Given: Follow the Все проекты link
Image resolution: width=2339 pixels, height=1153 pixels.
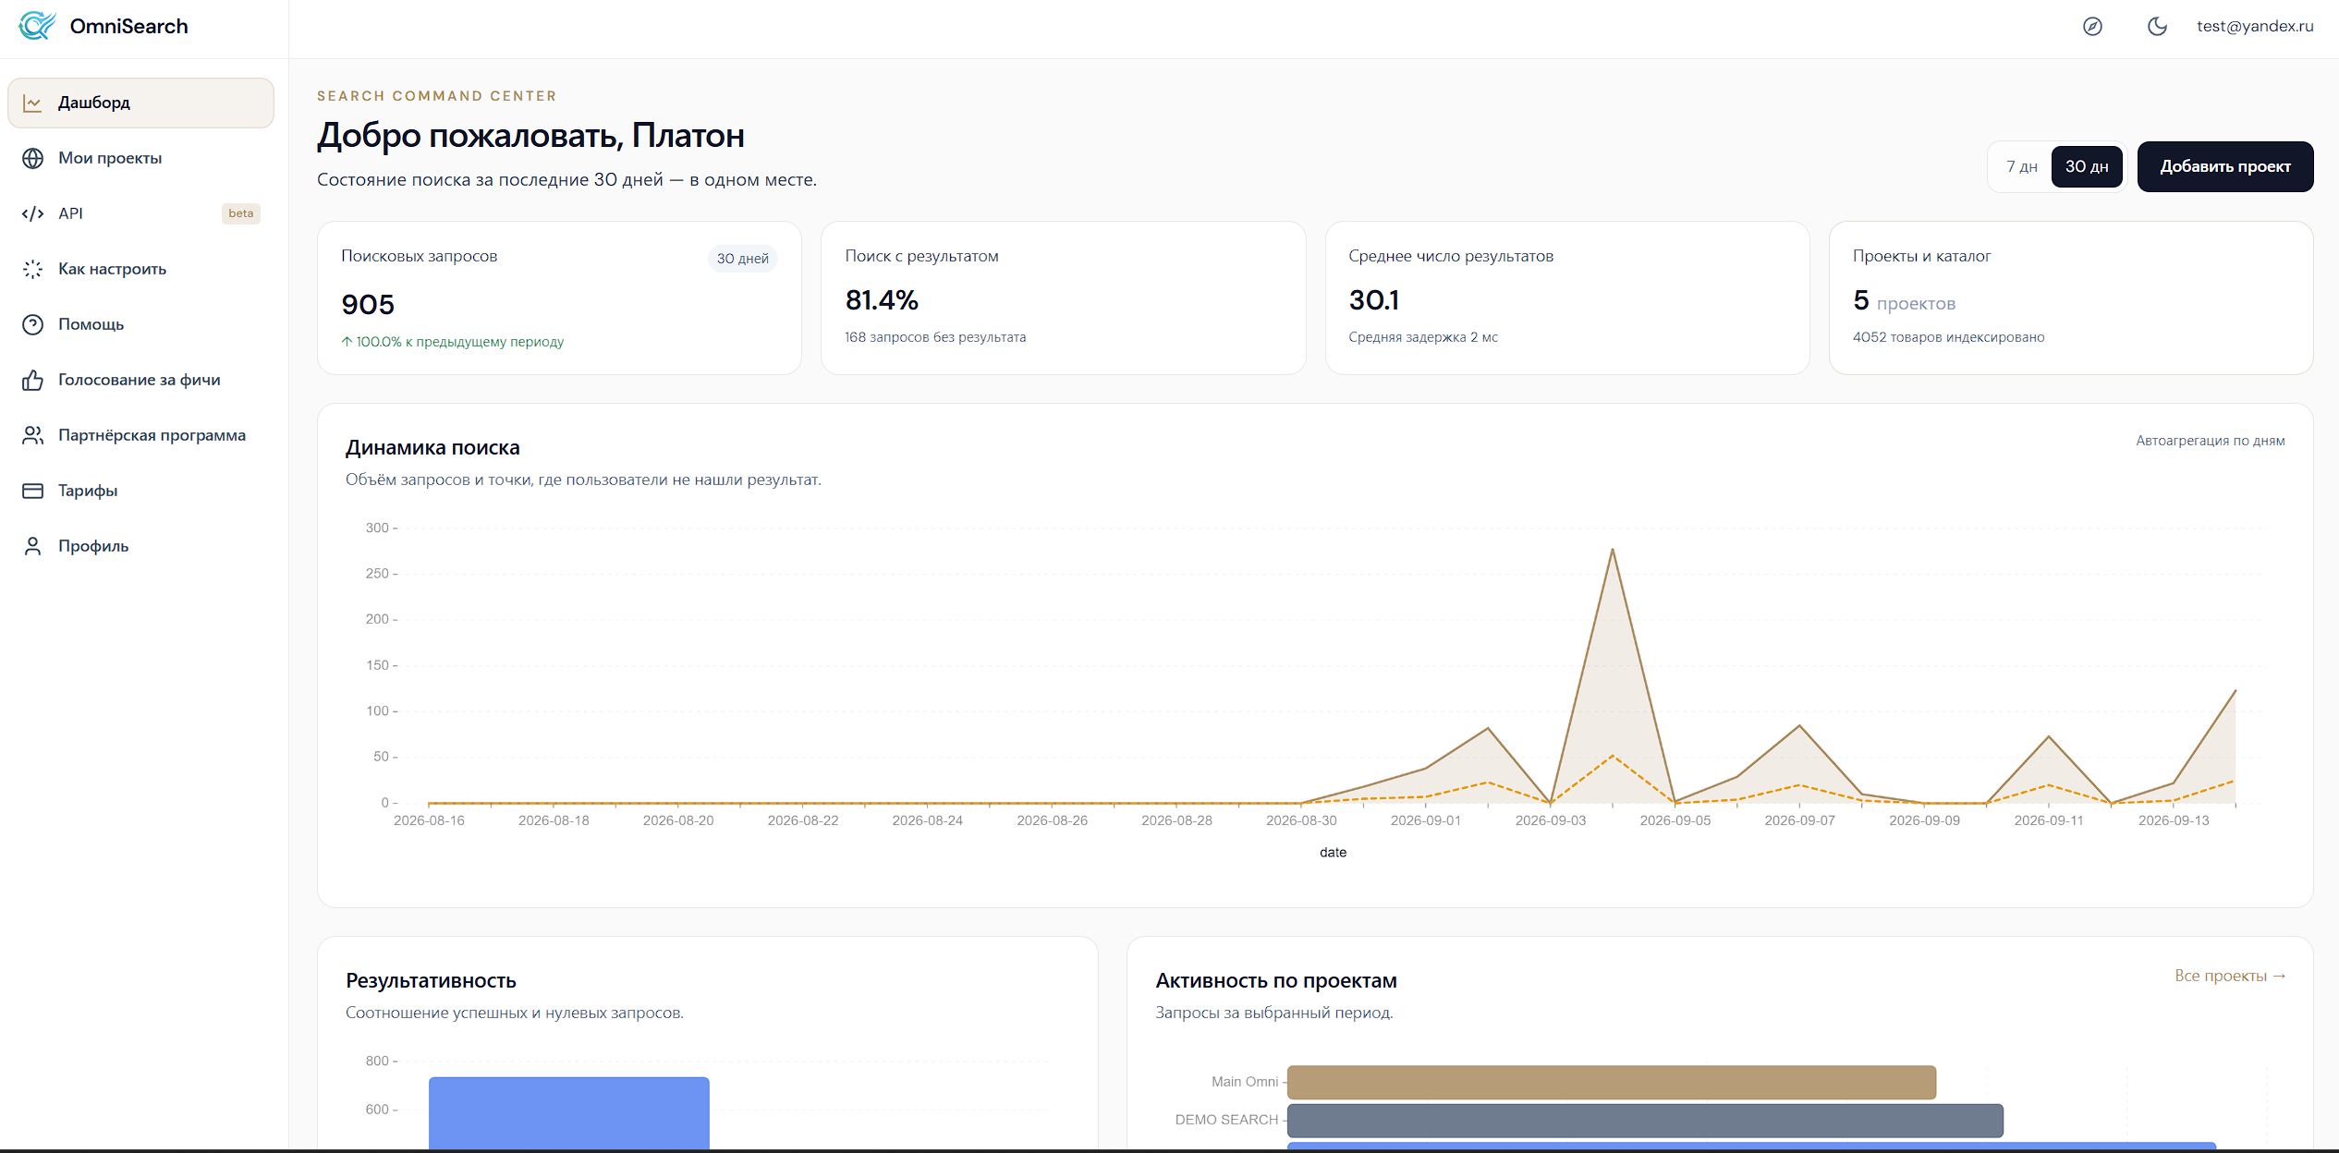Looking at the screenshot, I should 2230,976.
